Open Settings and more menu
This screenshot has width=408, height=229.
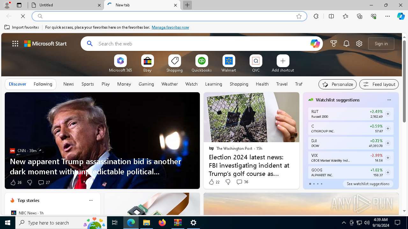[388, 16]
